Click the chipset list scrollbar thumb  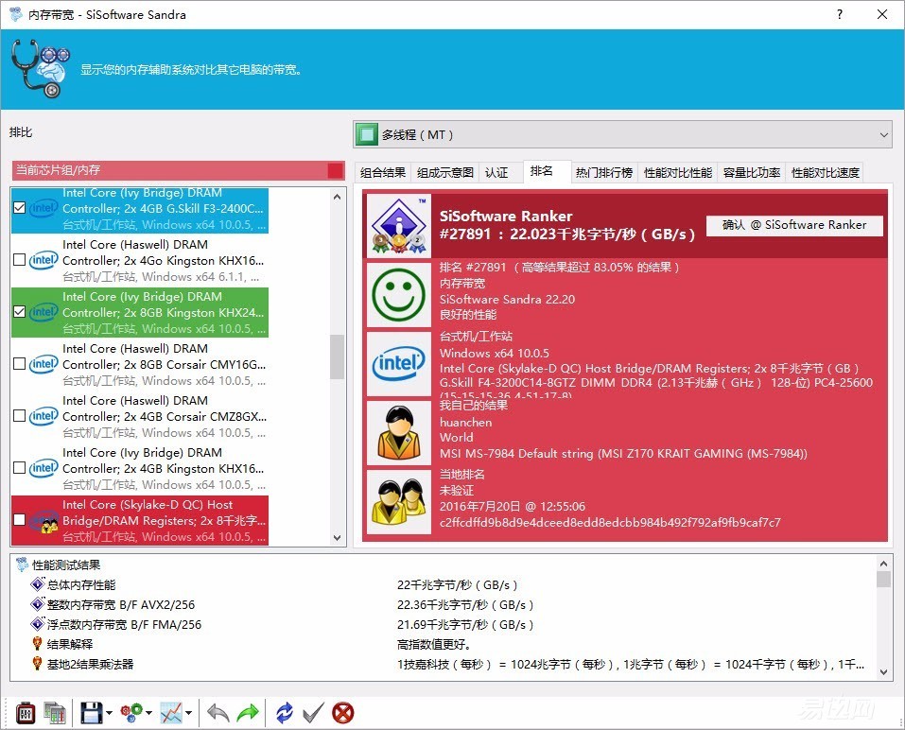337,357
